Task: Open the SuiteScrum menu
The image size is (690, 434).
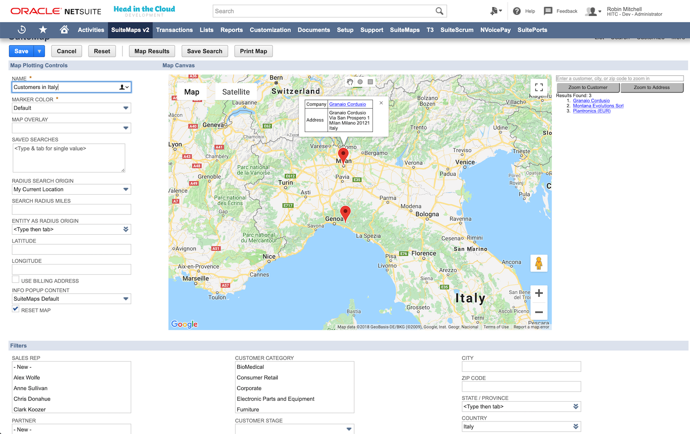Action: coord(457,30)
